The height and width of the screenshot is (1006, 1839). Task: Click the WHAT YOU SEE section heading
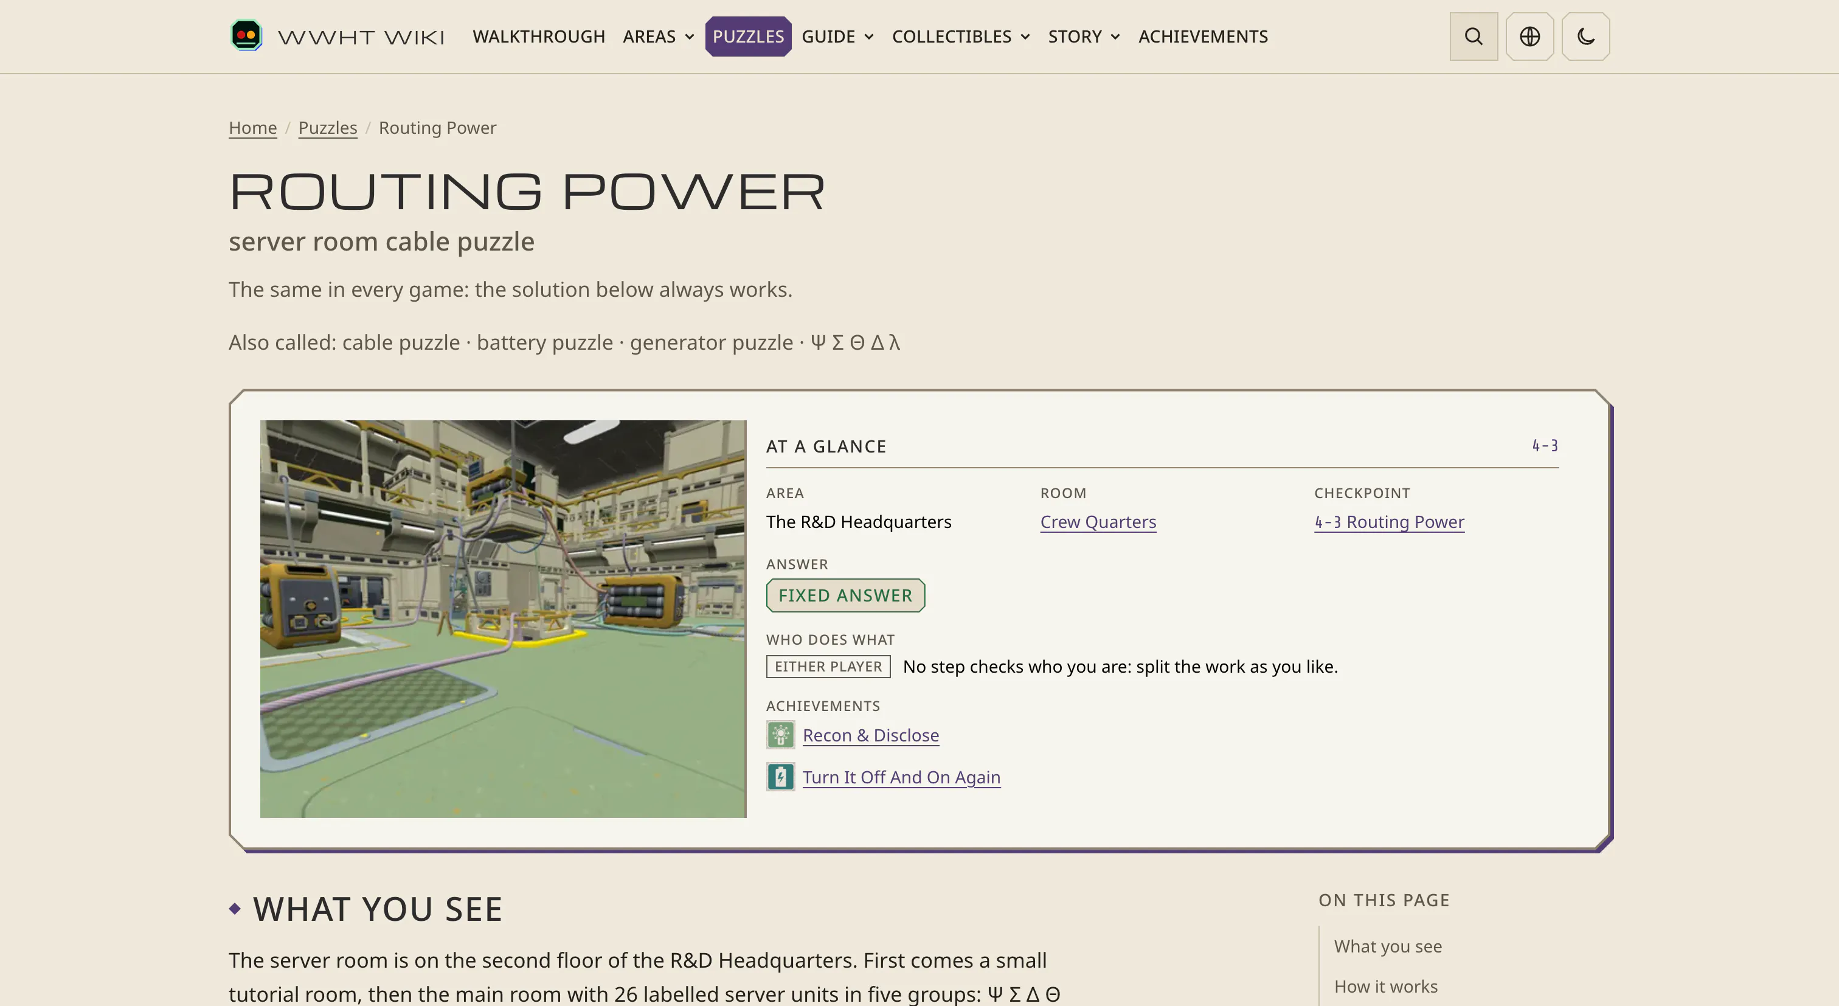click(378, 909)
